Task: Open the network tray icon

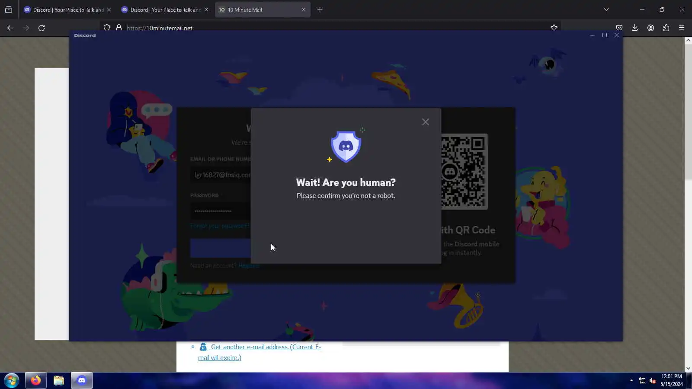Action: [x=642, y=381]
